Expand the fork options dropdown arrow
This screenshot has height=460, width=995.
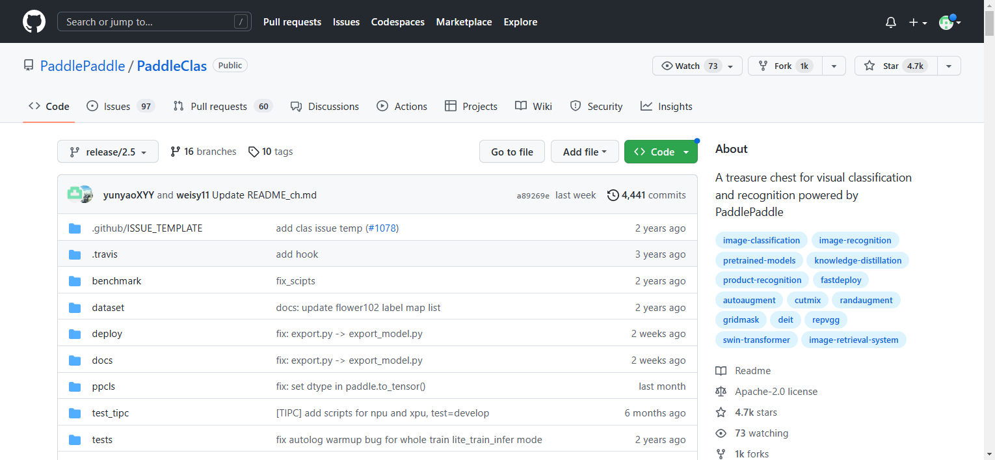(x=834, y=66)
